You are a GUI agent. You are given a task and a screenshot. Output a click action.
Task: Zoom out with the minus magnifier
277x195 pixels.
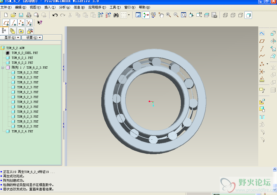pyautogui.click(x=176, y=15)
